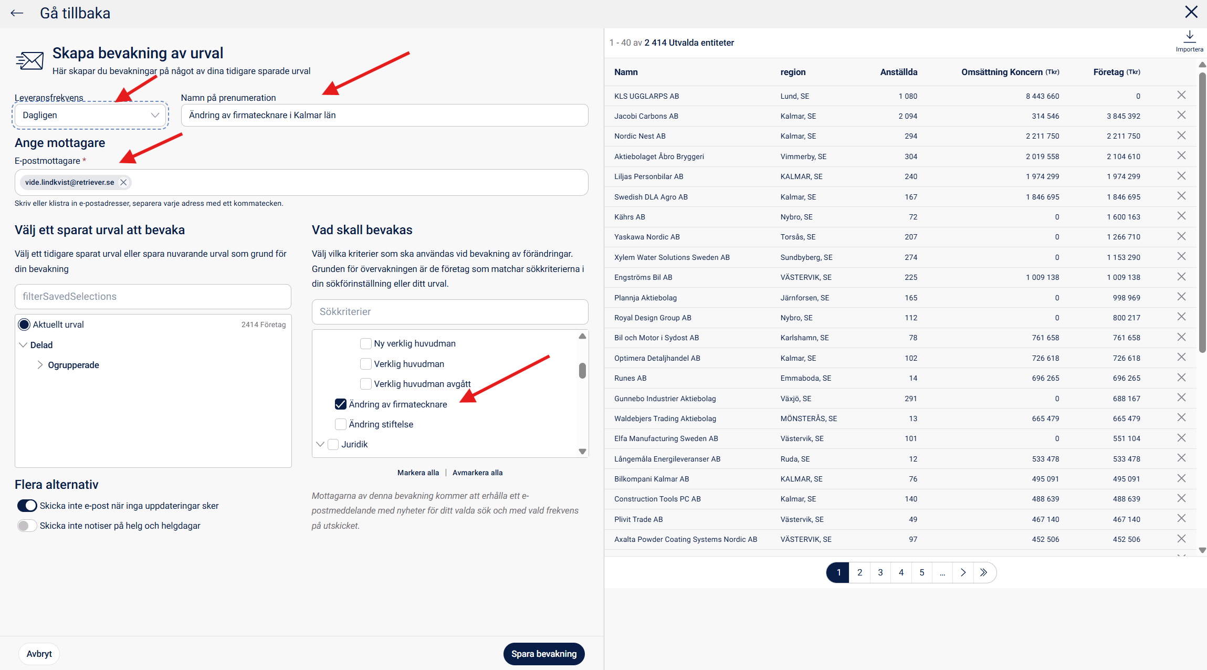Click the criteria list scrollbar thumb

[582, 370]
